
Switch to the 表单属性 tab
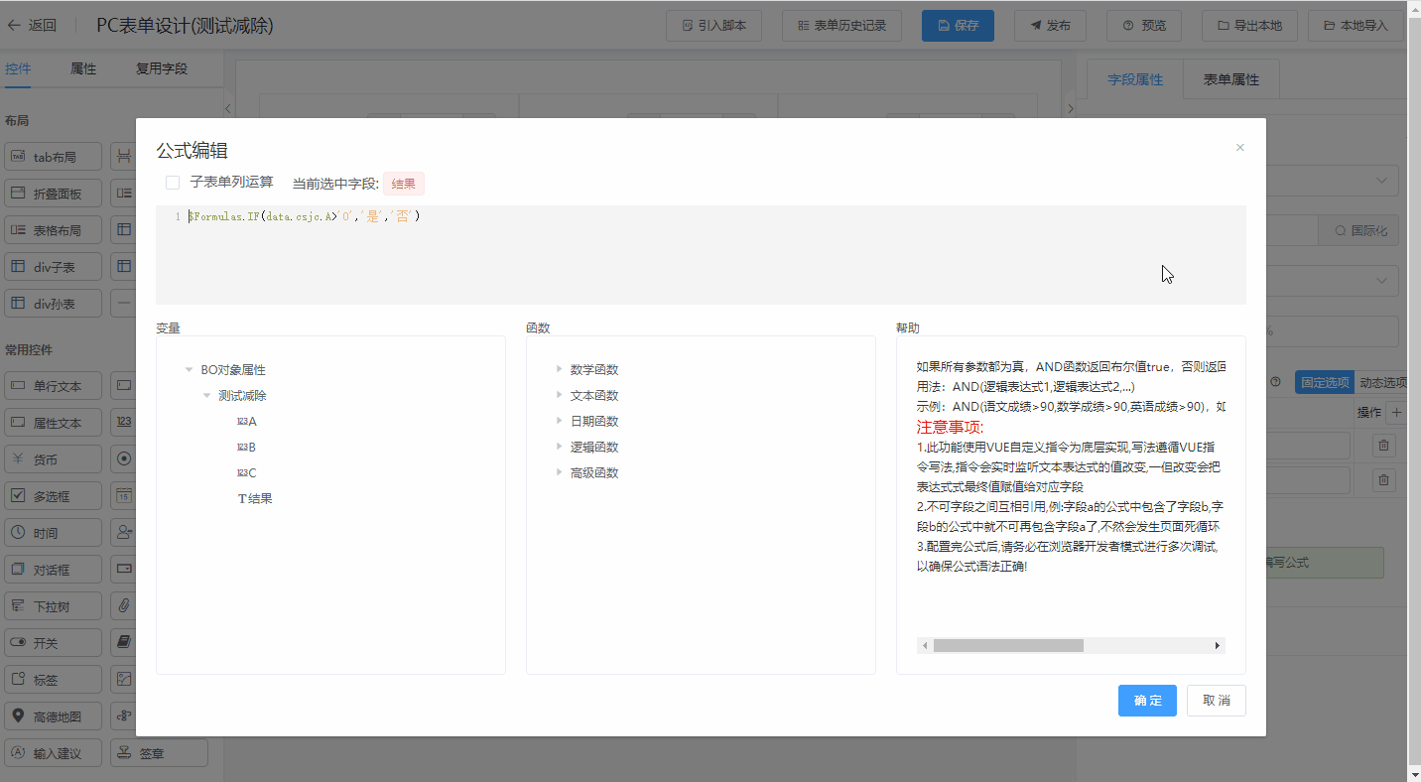click(1230, 79)
